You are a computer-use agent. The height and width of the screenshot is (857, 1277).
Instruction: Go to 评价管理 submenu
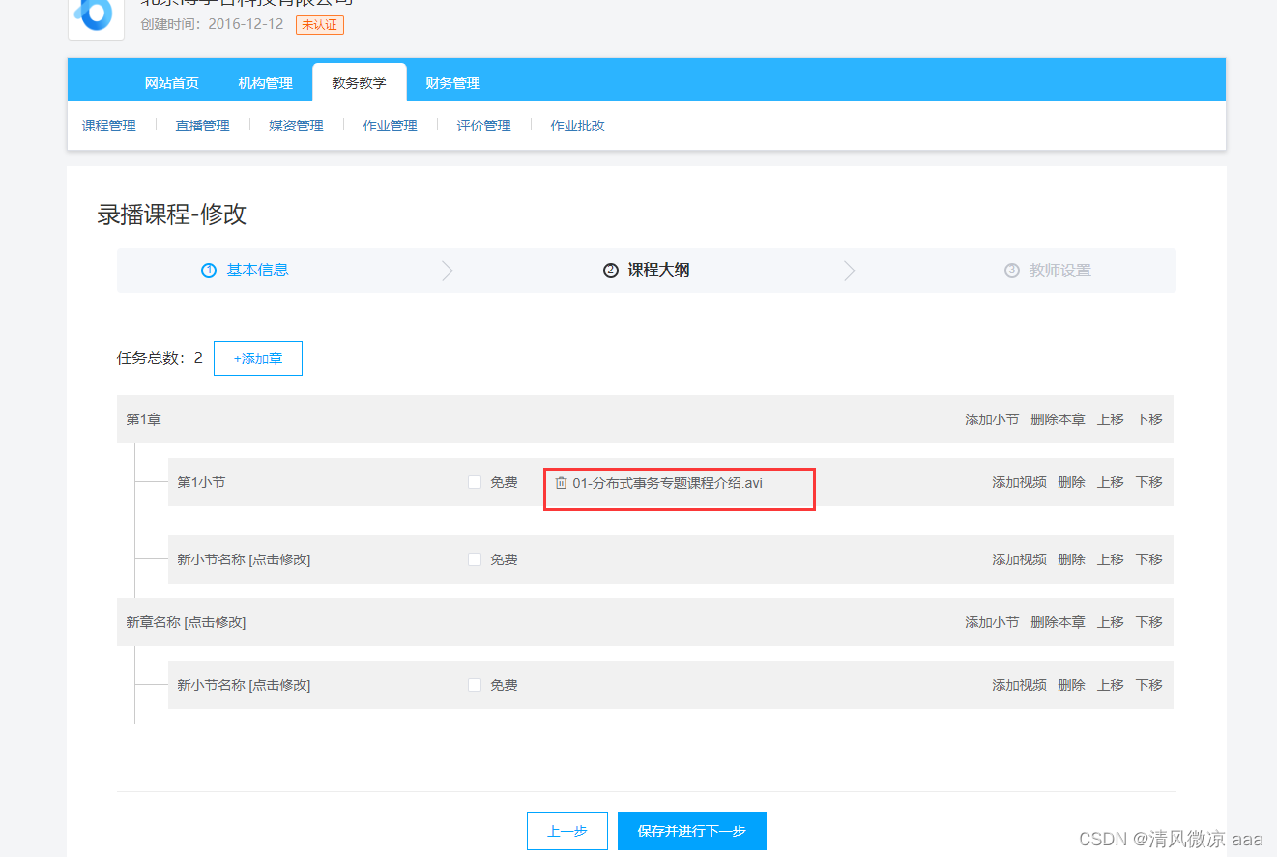pos(484,126)
